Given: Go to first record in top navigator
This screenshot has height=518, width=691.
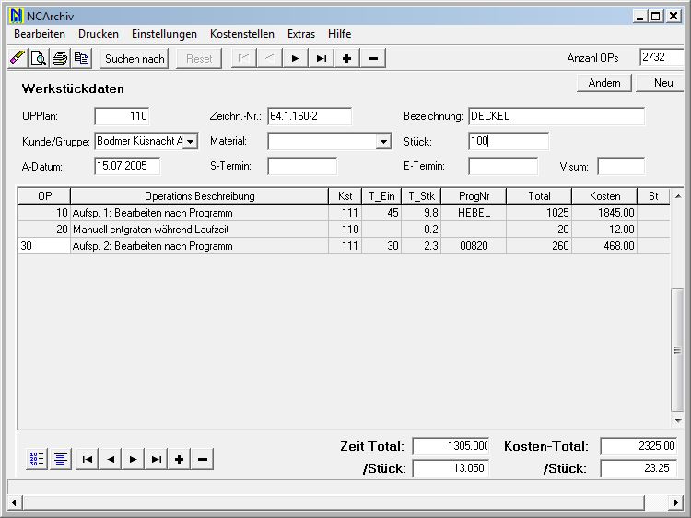Looking at the screenshot, I should click(244, 58).
